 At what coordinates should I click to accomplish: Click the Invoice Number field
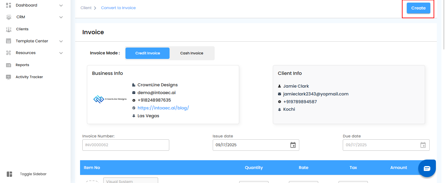pyautogui.click(x=126, y=145)
